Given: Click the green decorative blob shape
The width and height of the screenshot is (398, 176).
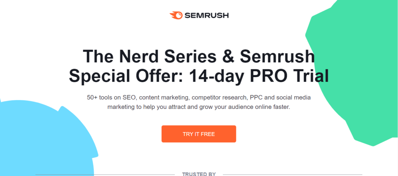Looking at the screenshot, I should (x=350, y=78).
